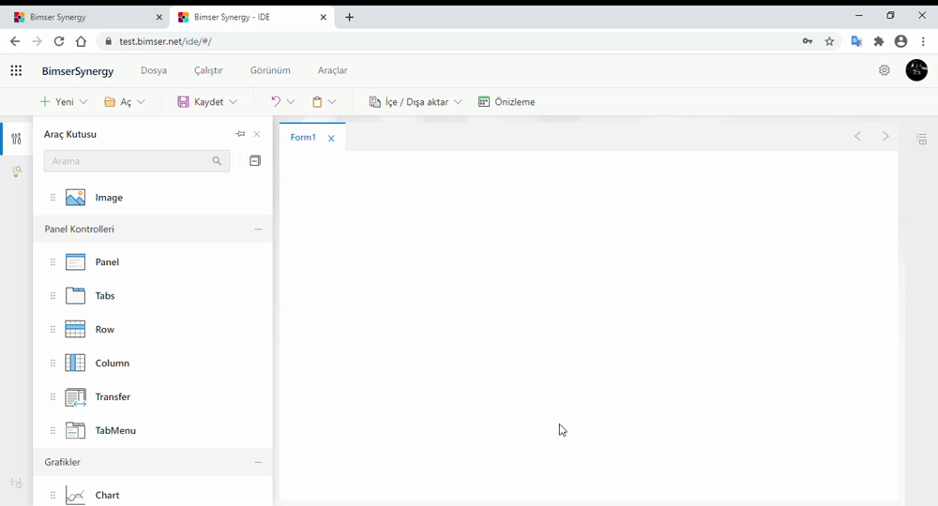Click the Chart control icon
Image resolution: width=938 pixels, height=506 pixels.
[75, 495]
